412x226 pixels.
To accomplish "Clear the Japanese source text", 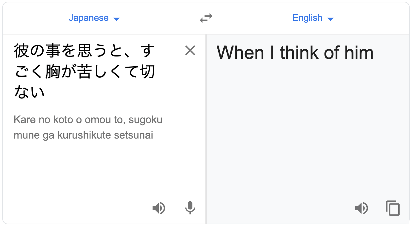I will click(190, 51).
